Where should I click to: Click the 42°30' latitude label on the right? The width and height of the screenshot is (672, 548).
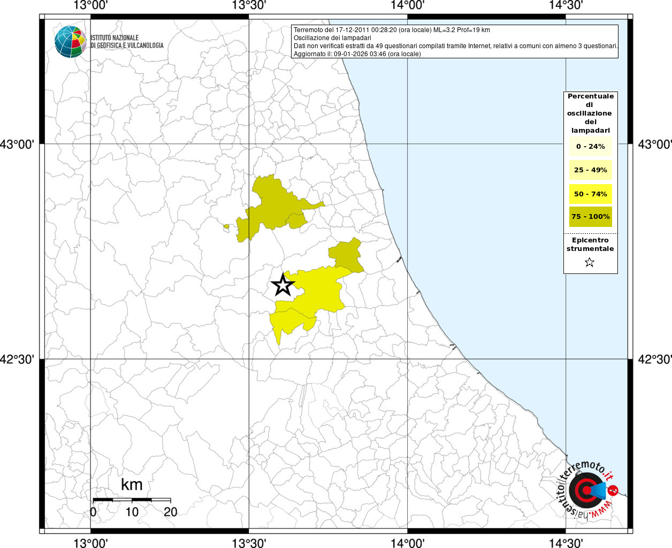click(x=654, y=359)
